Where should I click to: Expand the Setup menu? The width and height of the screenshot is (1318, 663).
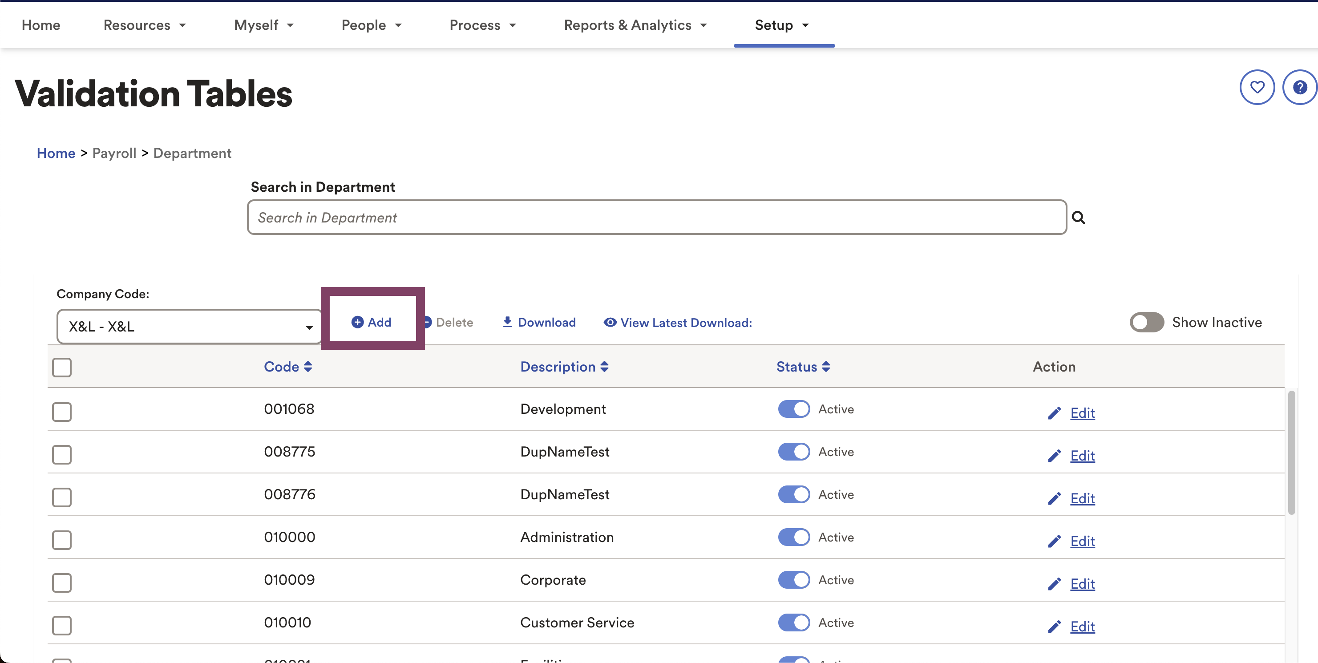click(782, 25)
